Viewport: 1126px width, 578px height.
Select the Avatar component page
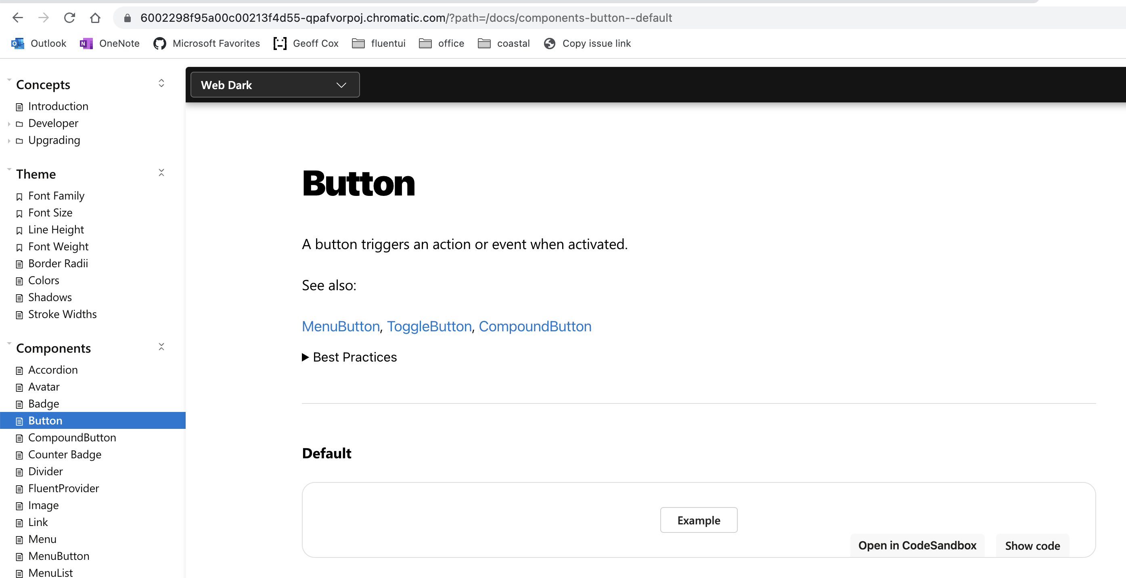(x=44, y=387)
